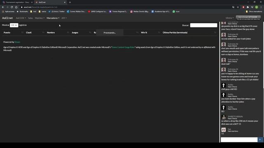The width and height of the screenshot is (264, 148).
Task: Open the Steam link in footer
Action: click(17, 42)
